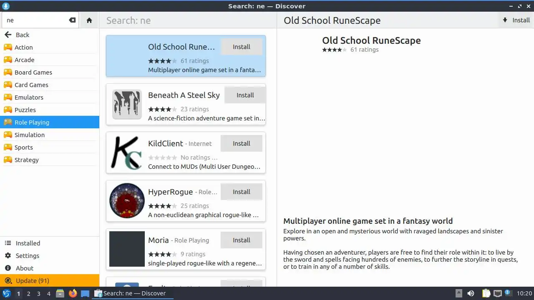
Task: Select the Arcade category
Action: click(x=50, y=60)
